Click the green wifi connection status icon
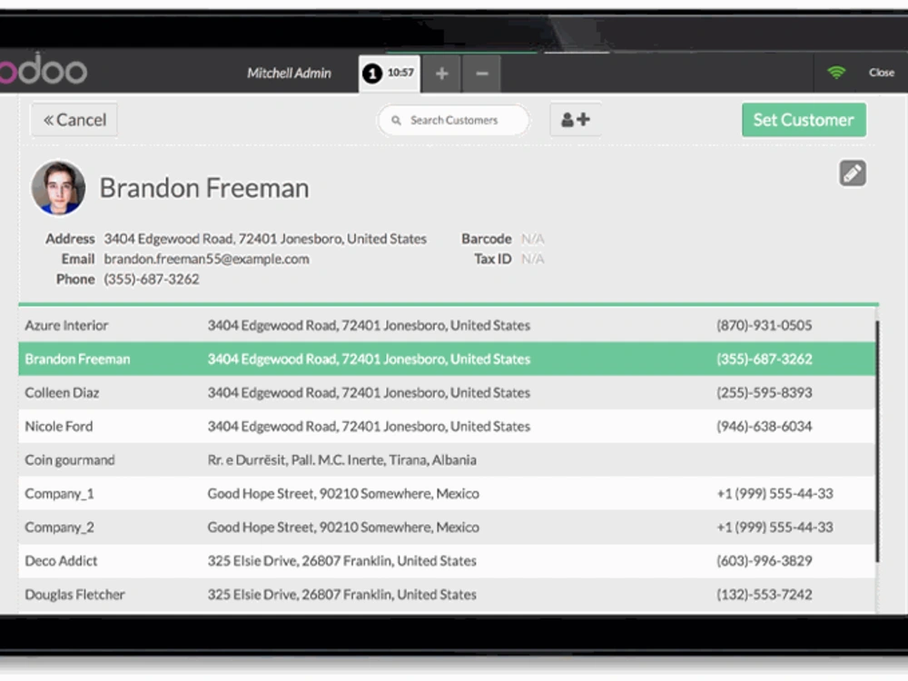Screen dimensions: 908x681 point(836,73)
